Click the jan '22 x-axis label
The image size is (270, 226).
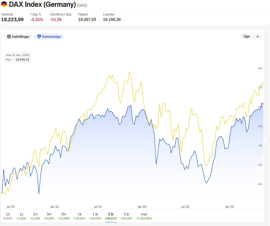click(142, 207)
